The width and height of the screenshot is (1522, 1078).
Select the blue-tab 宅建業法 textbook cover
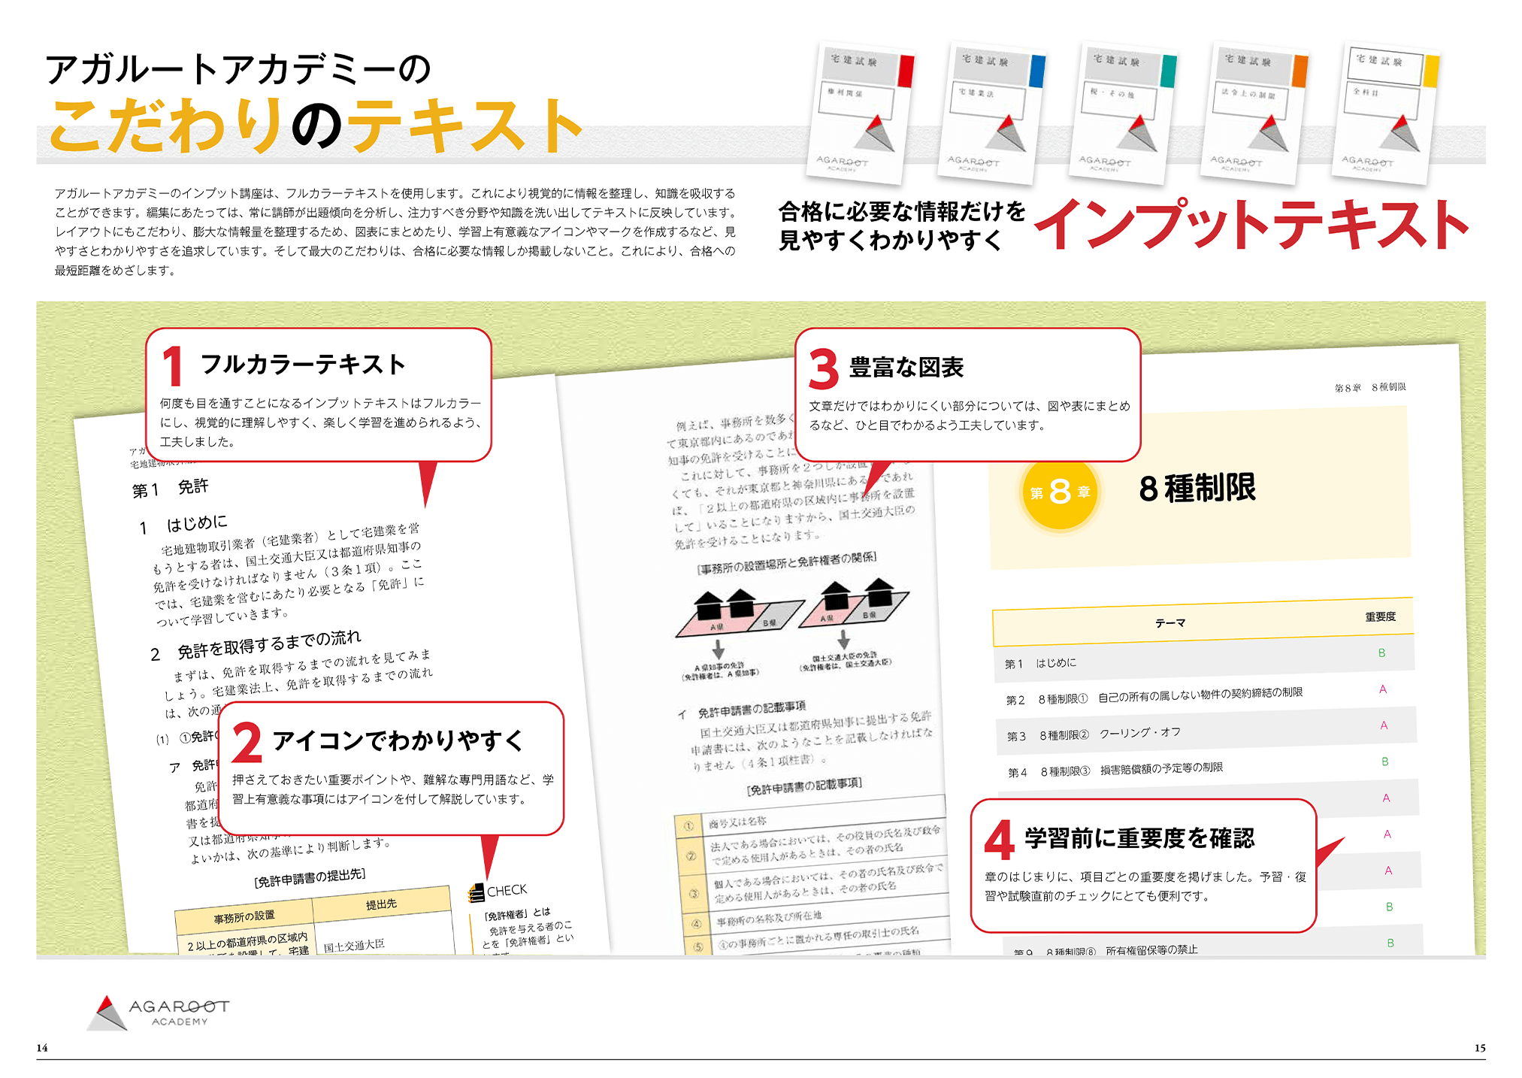tap(992, 113)
